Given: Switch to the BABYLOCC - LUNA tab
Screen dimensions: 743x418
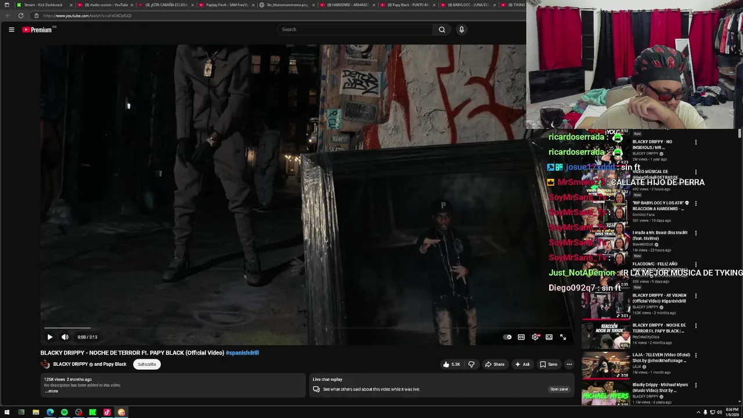Looking at the screenshot, I should pos(468,5).
